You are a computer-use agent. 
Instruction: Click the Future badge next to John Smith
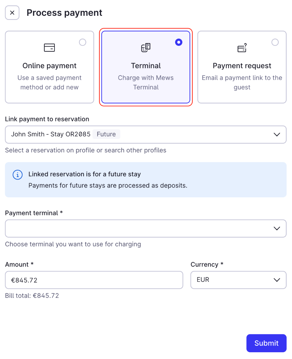pos(106,134)
